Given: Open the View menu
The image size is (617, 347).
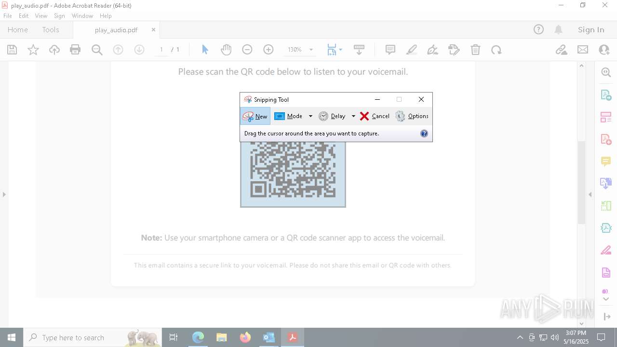Looking at the screenshot, I should point(41,16).
